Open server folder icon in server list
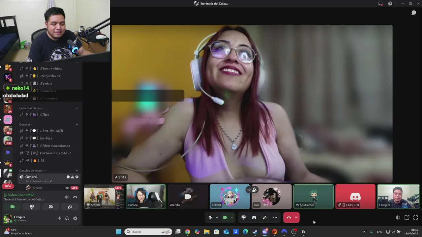This screenshot has height=237, width=422. click(x=8, y=152)
